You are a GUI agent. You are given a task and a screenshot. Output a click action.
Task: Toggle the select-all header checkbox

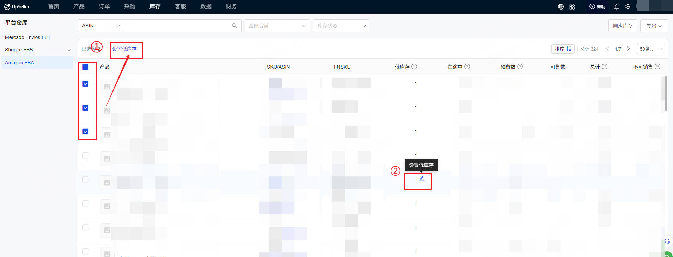[86, 67]
